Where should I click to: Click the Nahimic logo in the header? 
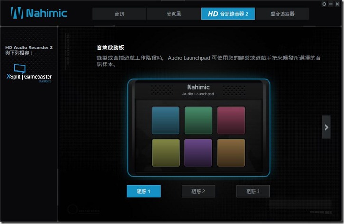tap(39, 13)
